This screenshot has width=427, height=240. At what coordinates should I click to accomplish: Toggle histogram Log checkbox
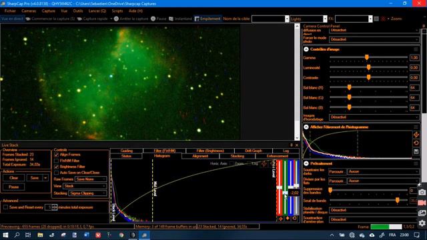(x=248, y=163)
